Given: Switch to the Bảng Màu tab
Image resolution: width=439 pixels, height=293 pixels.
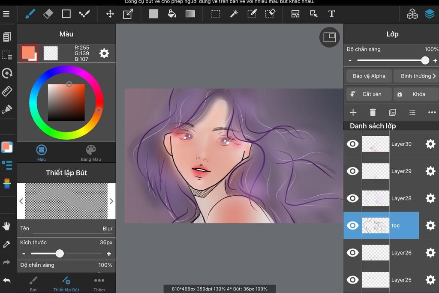Looking at the screenshot, I should pos(91,153).
